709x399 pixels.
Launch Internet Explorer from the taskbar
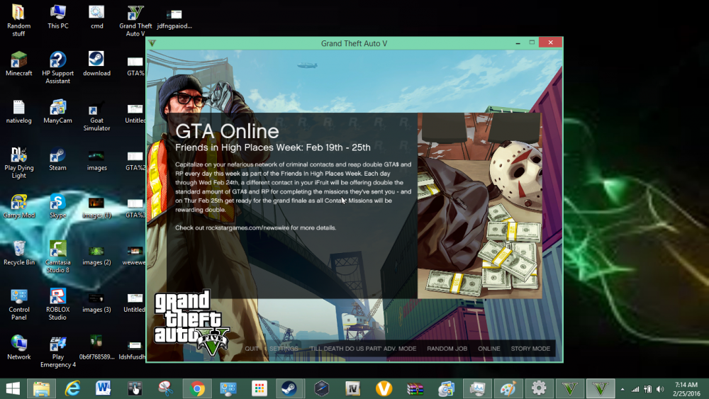[72, 388]
